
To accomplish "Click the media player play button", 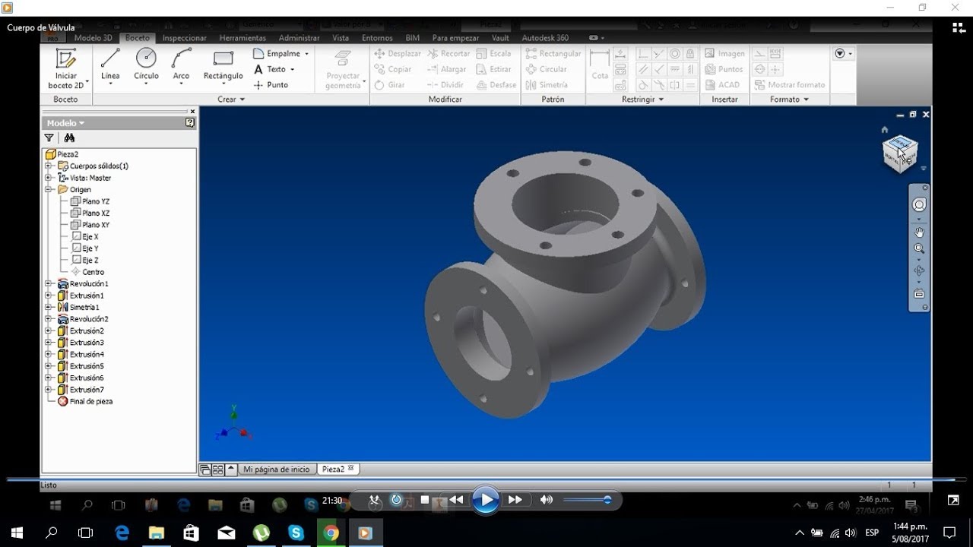I will [485, 500].
